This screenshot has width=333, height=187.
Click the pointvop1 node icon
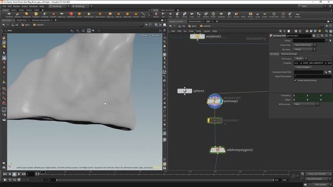215,101
